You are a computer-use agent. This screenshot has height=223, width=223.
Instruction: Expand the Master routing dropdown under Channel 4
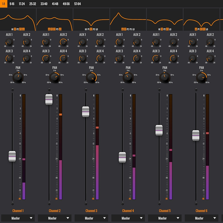point(128,218)
